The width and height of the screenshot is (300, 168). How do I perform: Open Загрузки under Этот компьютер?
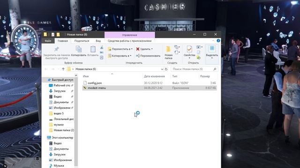pos(60,154)
